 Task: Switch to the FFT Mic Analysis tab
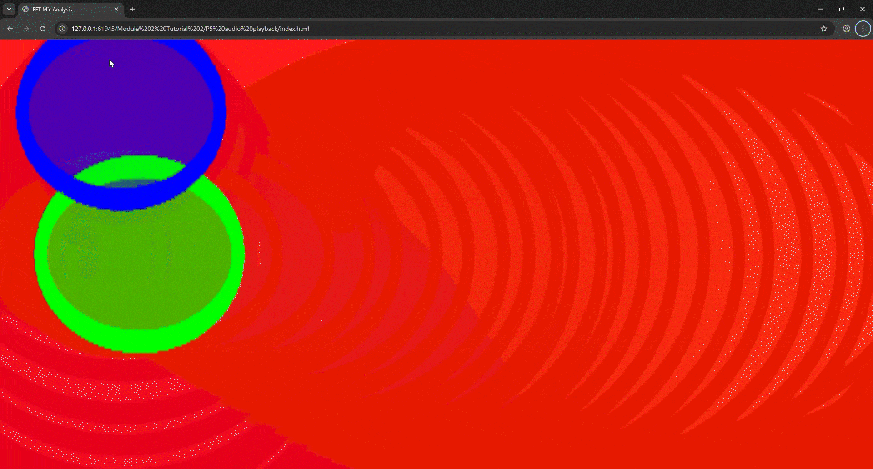pyautogui.click(x=59, y=9)
